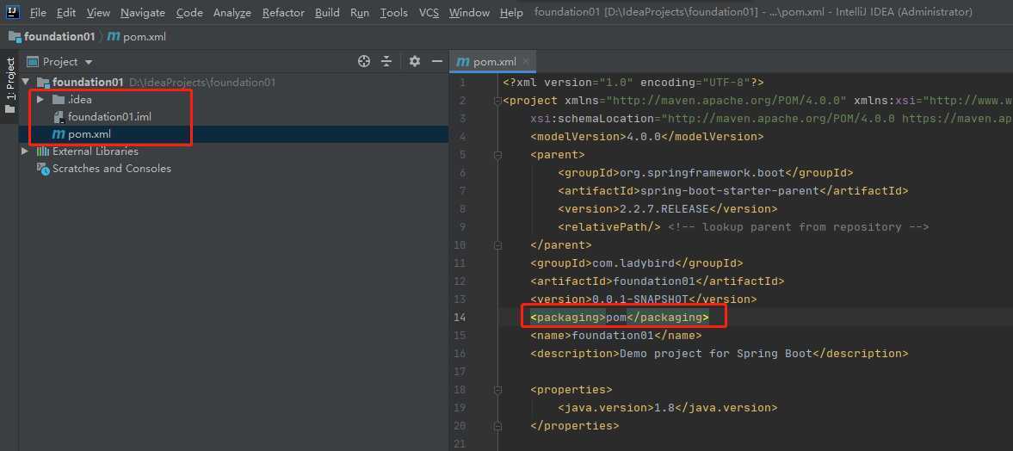Screen dimensions: 1013x451
Task: Click version 0.0.1-SNAPSHOT line
Action: click(x=644, y=300)
